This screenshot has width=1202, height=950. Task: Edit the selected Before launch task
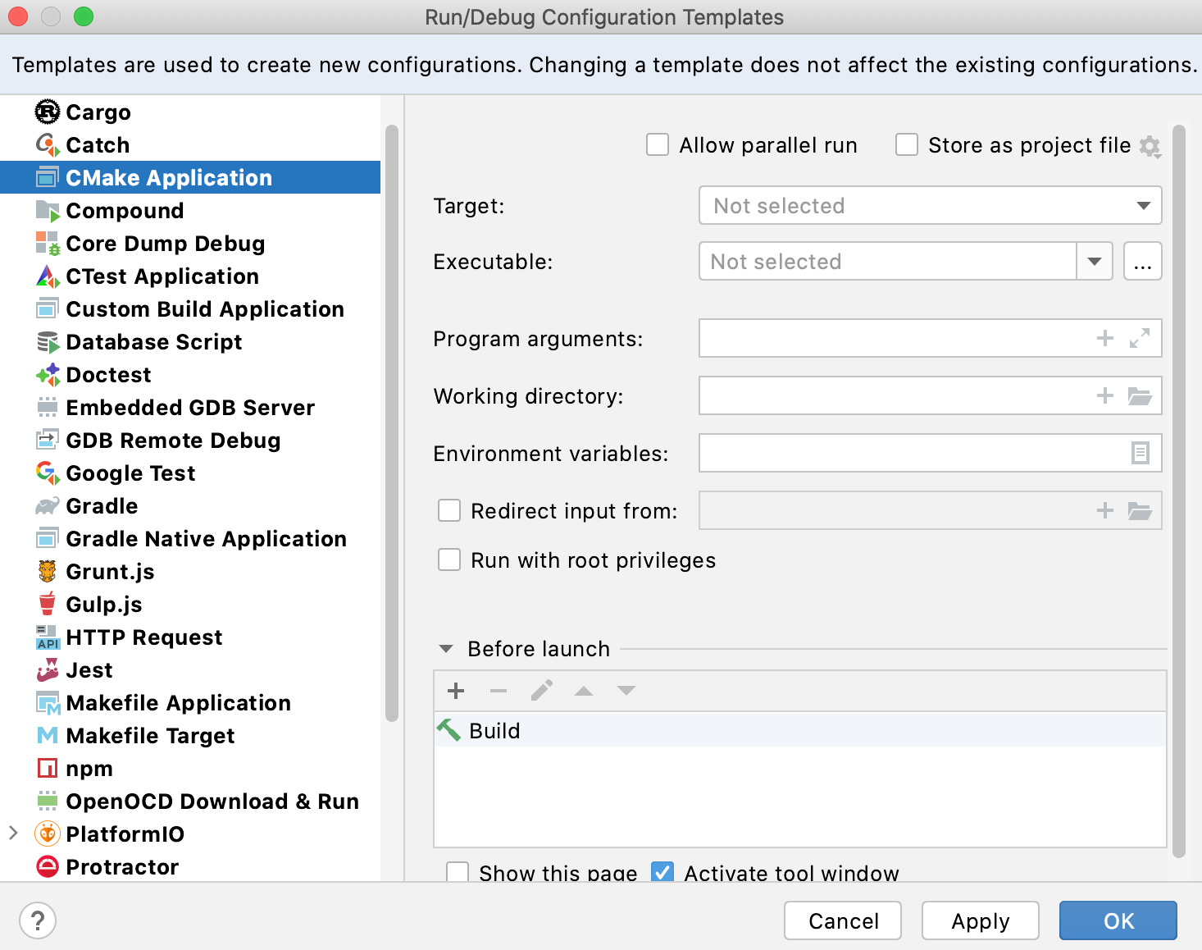tap(541, 691)
